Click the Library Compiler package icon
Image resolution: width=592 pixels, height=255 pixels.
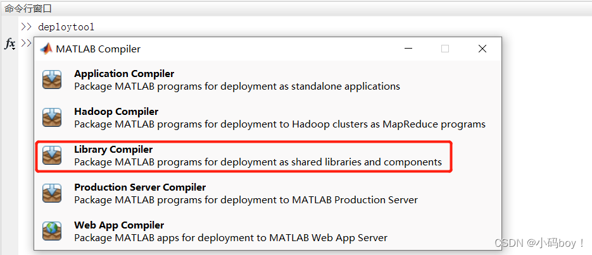[52, 156]
